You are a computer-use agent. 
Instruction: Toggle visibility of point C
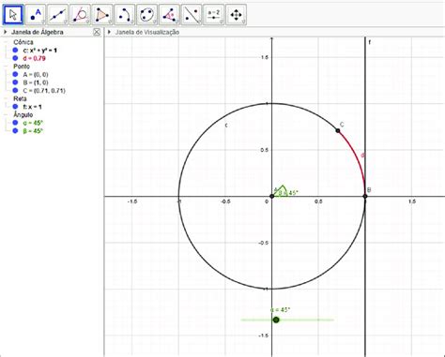[15, 91]
